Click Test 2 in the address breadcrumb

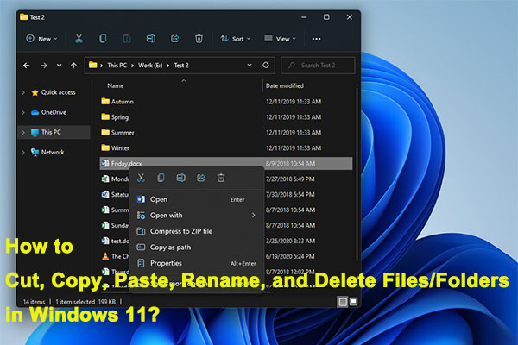[x=181, y=66]
